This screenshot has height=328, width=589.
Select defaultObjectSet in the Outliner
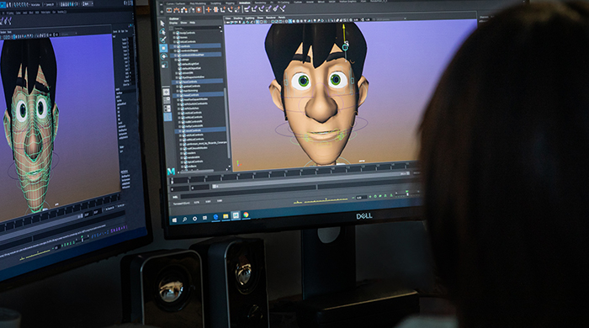point(191,68)
